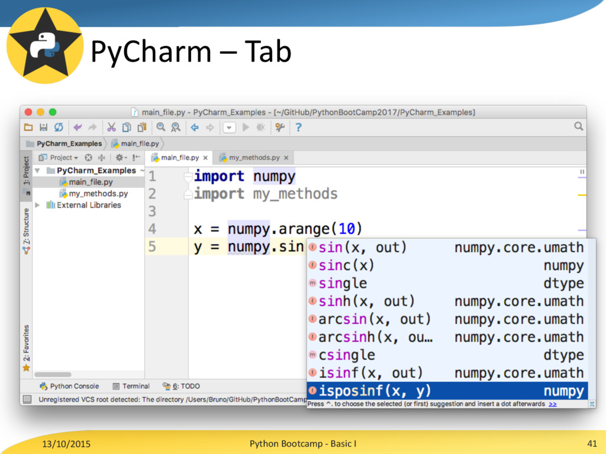Toggle tool window buttons in status bar corner
Screen dimensions: 606x454
(27, 399)
